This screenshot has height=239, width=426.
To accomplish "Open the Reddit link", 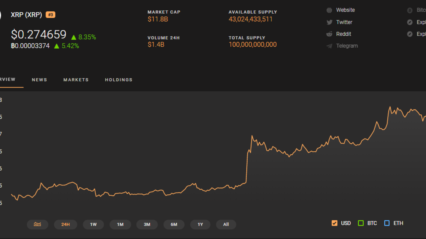I will tap(343, 34).
